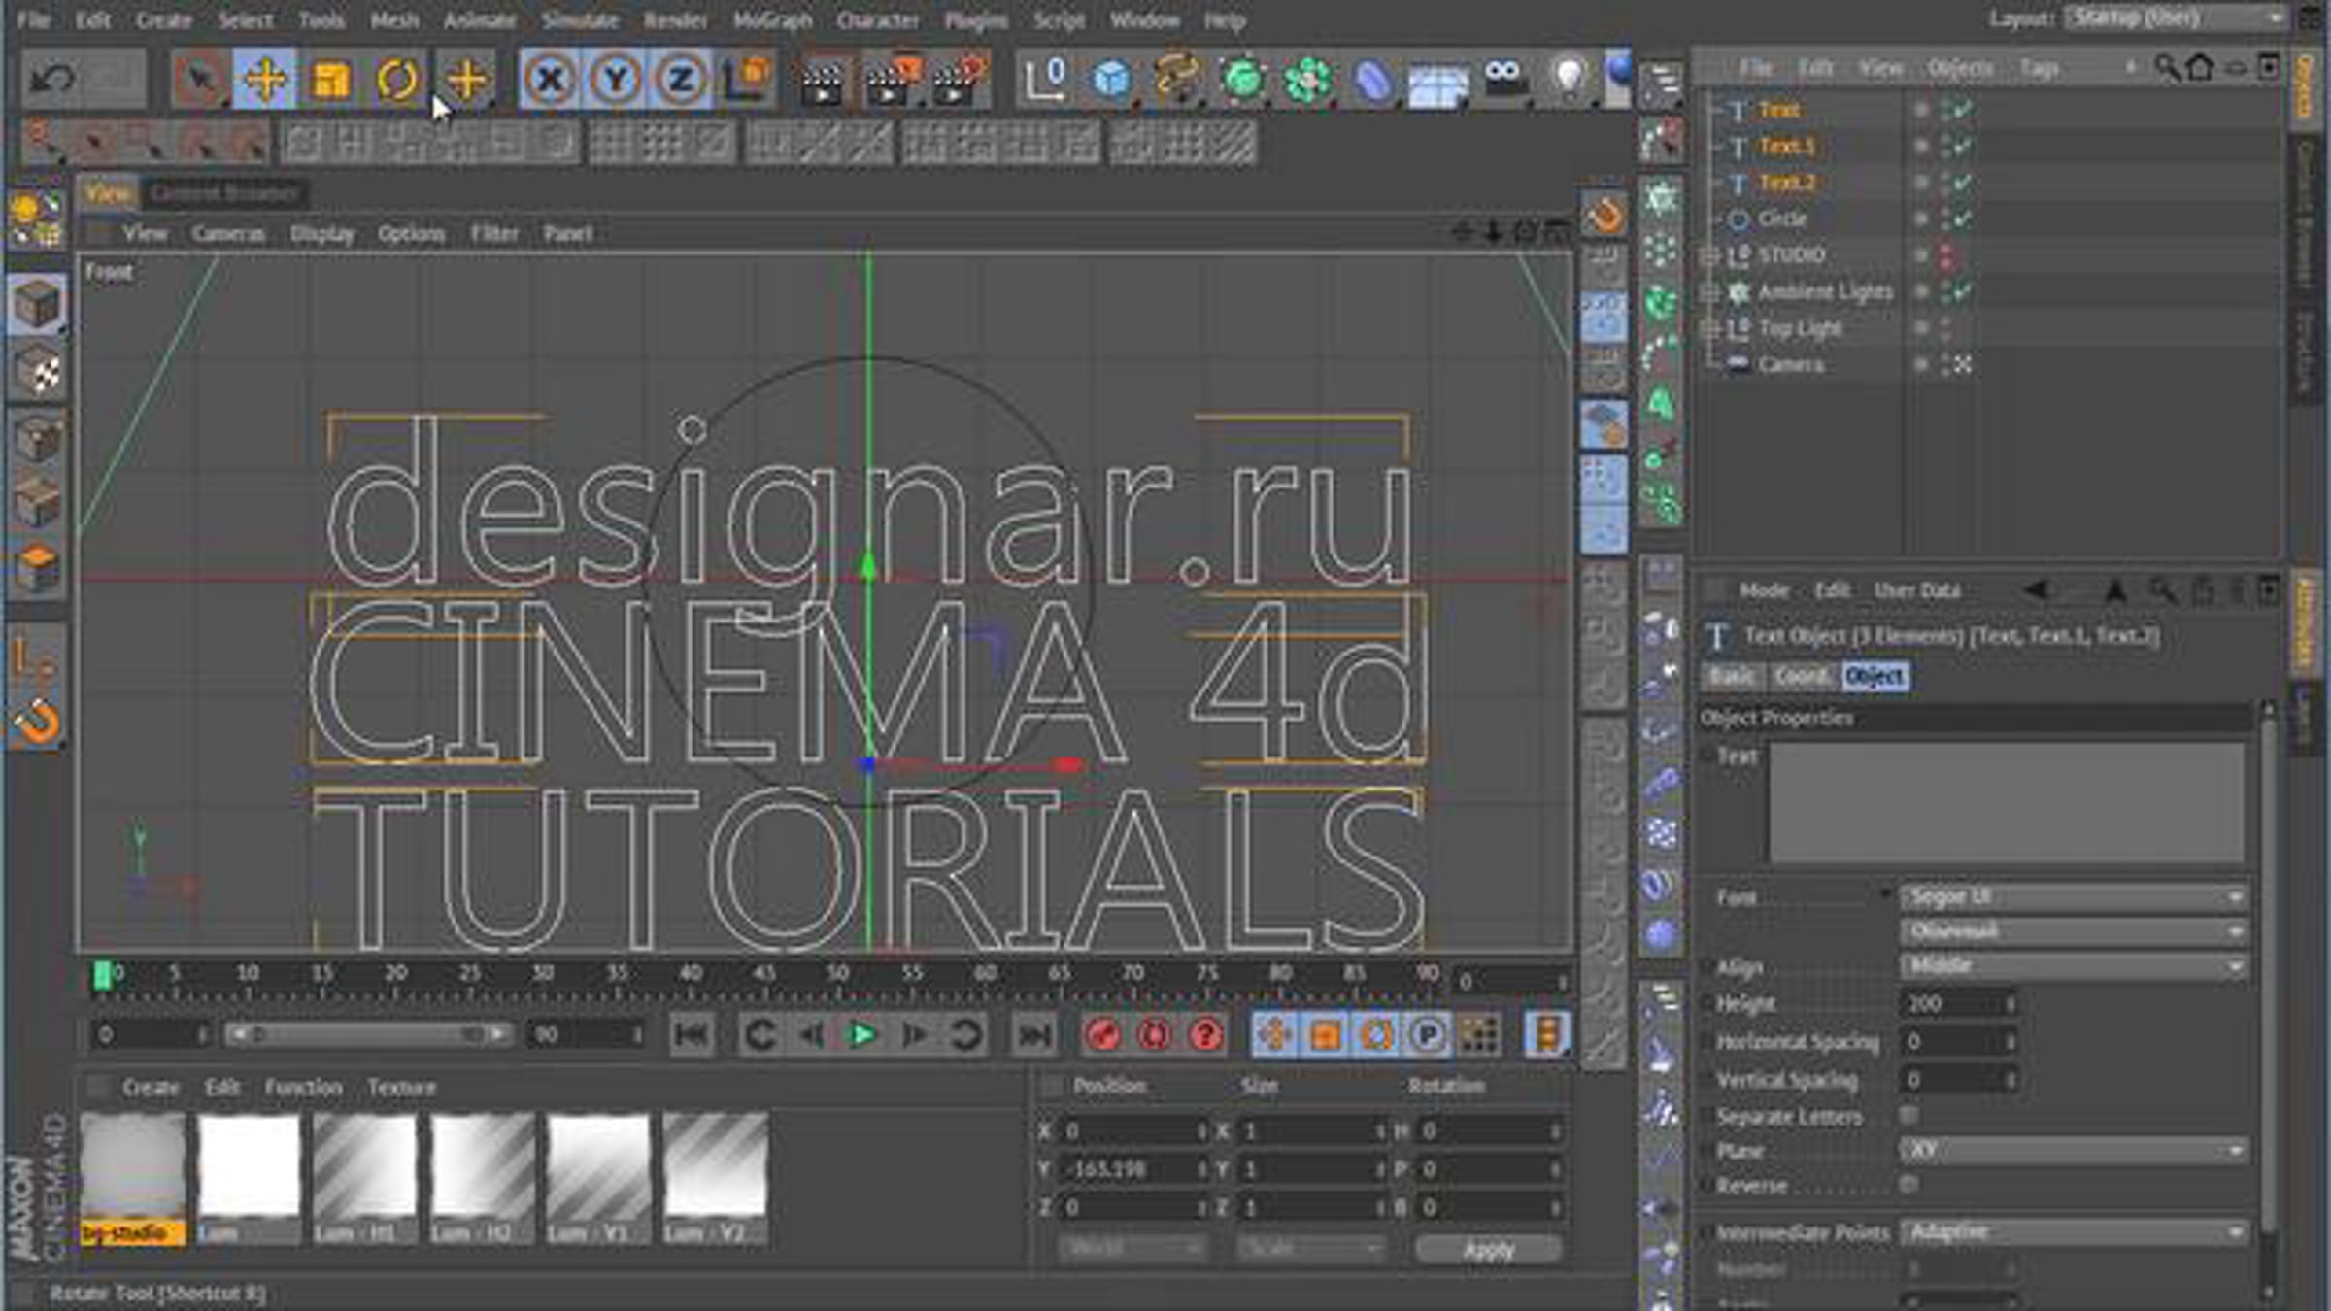2331x1311 pixels.
Task: Toggle visibility dot for Text.2
Action: [1920, 183]
